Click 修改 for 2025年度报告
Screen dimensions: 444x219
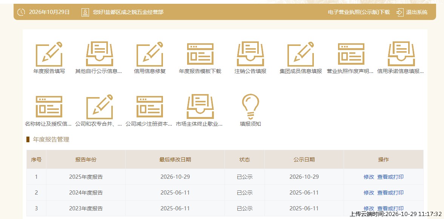pyautogui.click(x=369, y=177)
